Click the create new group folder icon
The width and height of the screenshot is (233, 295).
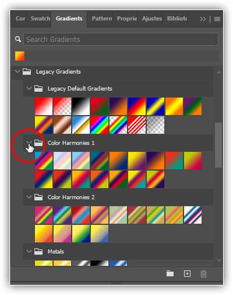coord(170,273)
